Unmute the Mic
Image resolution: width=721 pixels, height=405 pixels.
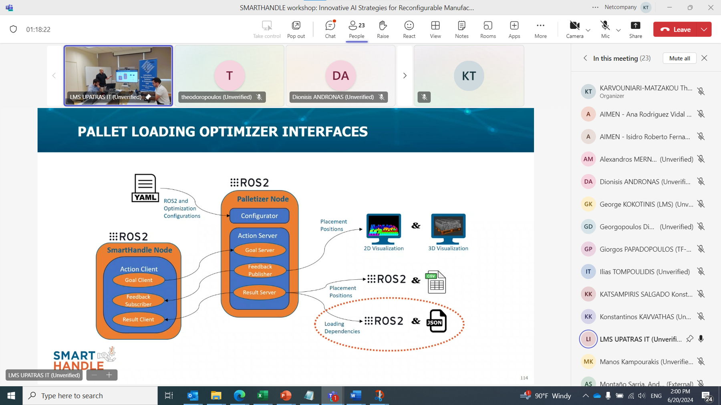tap(605, 29)
